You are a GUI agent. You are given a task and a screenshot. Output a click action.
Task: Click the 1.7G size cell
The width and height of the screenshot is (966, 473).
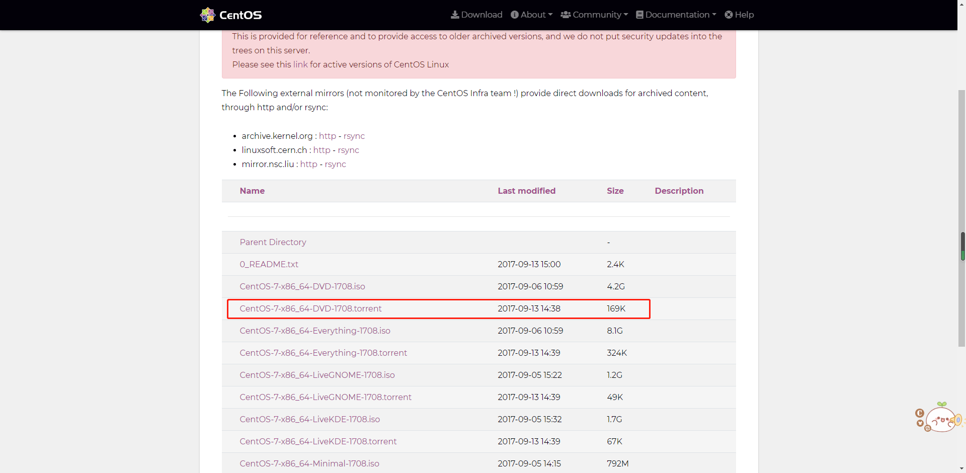[614, 419]
